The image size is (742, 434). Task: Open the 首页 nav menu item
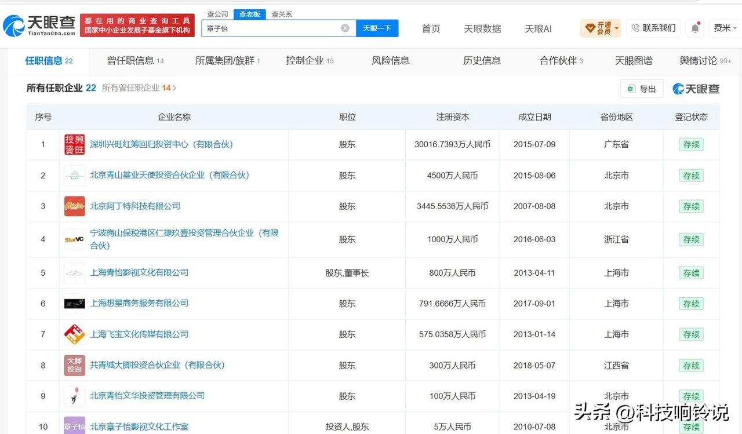tap(431, 28)
